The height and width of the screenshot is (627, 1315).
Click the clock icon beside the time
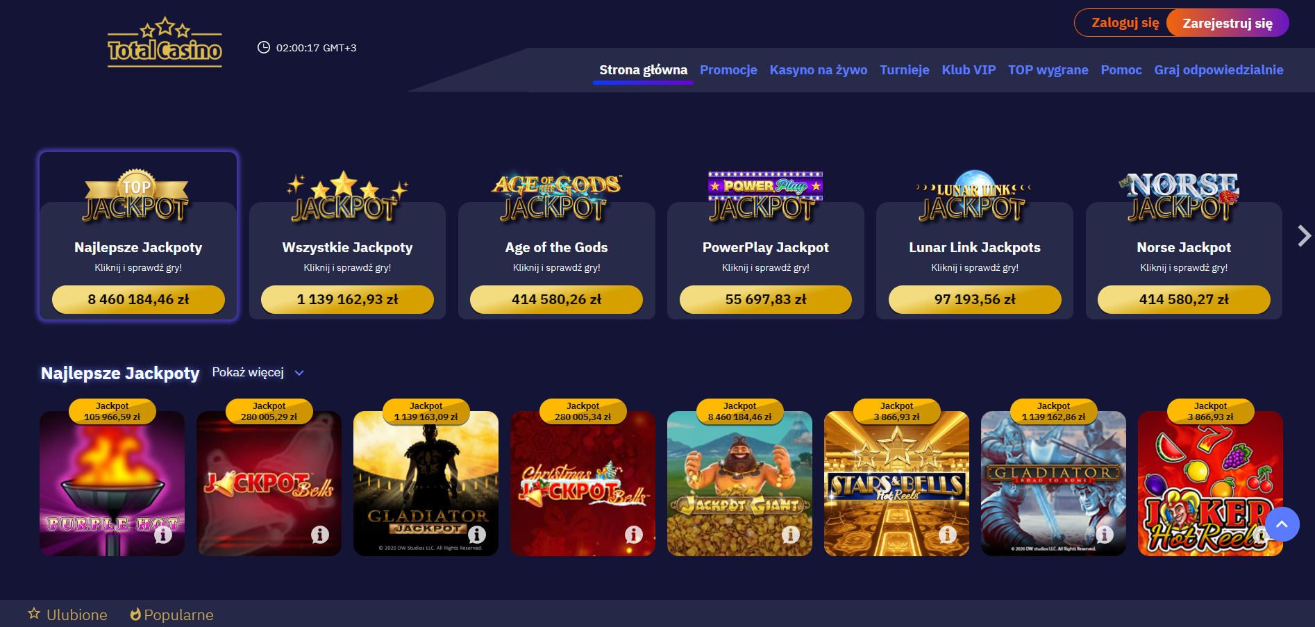pyautogui.click(x=264, y=47)
